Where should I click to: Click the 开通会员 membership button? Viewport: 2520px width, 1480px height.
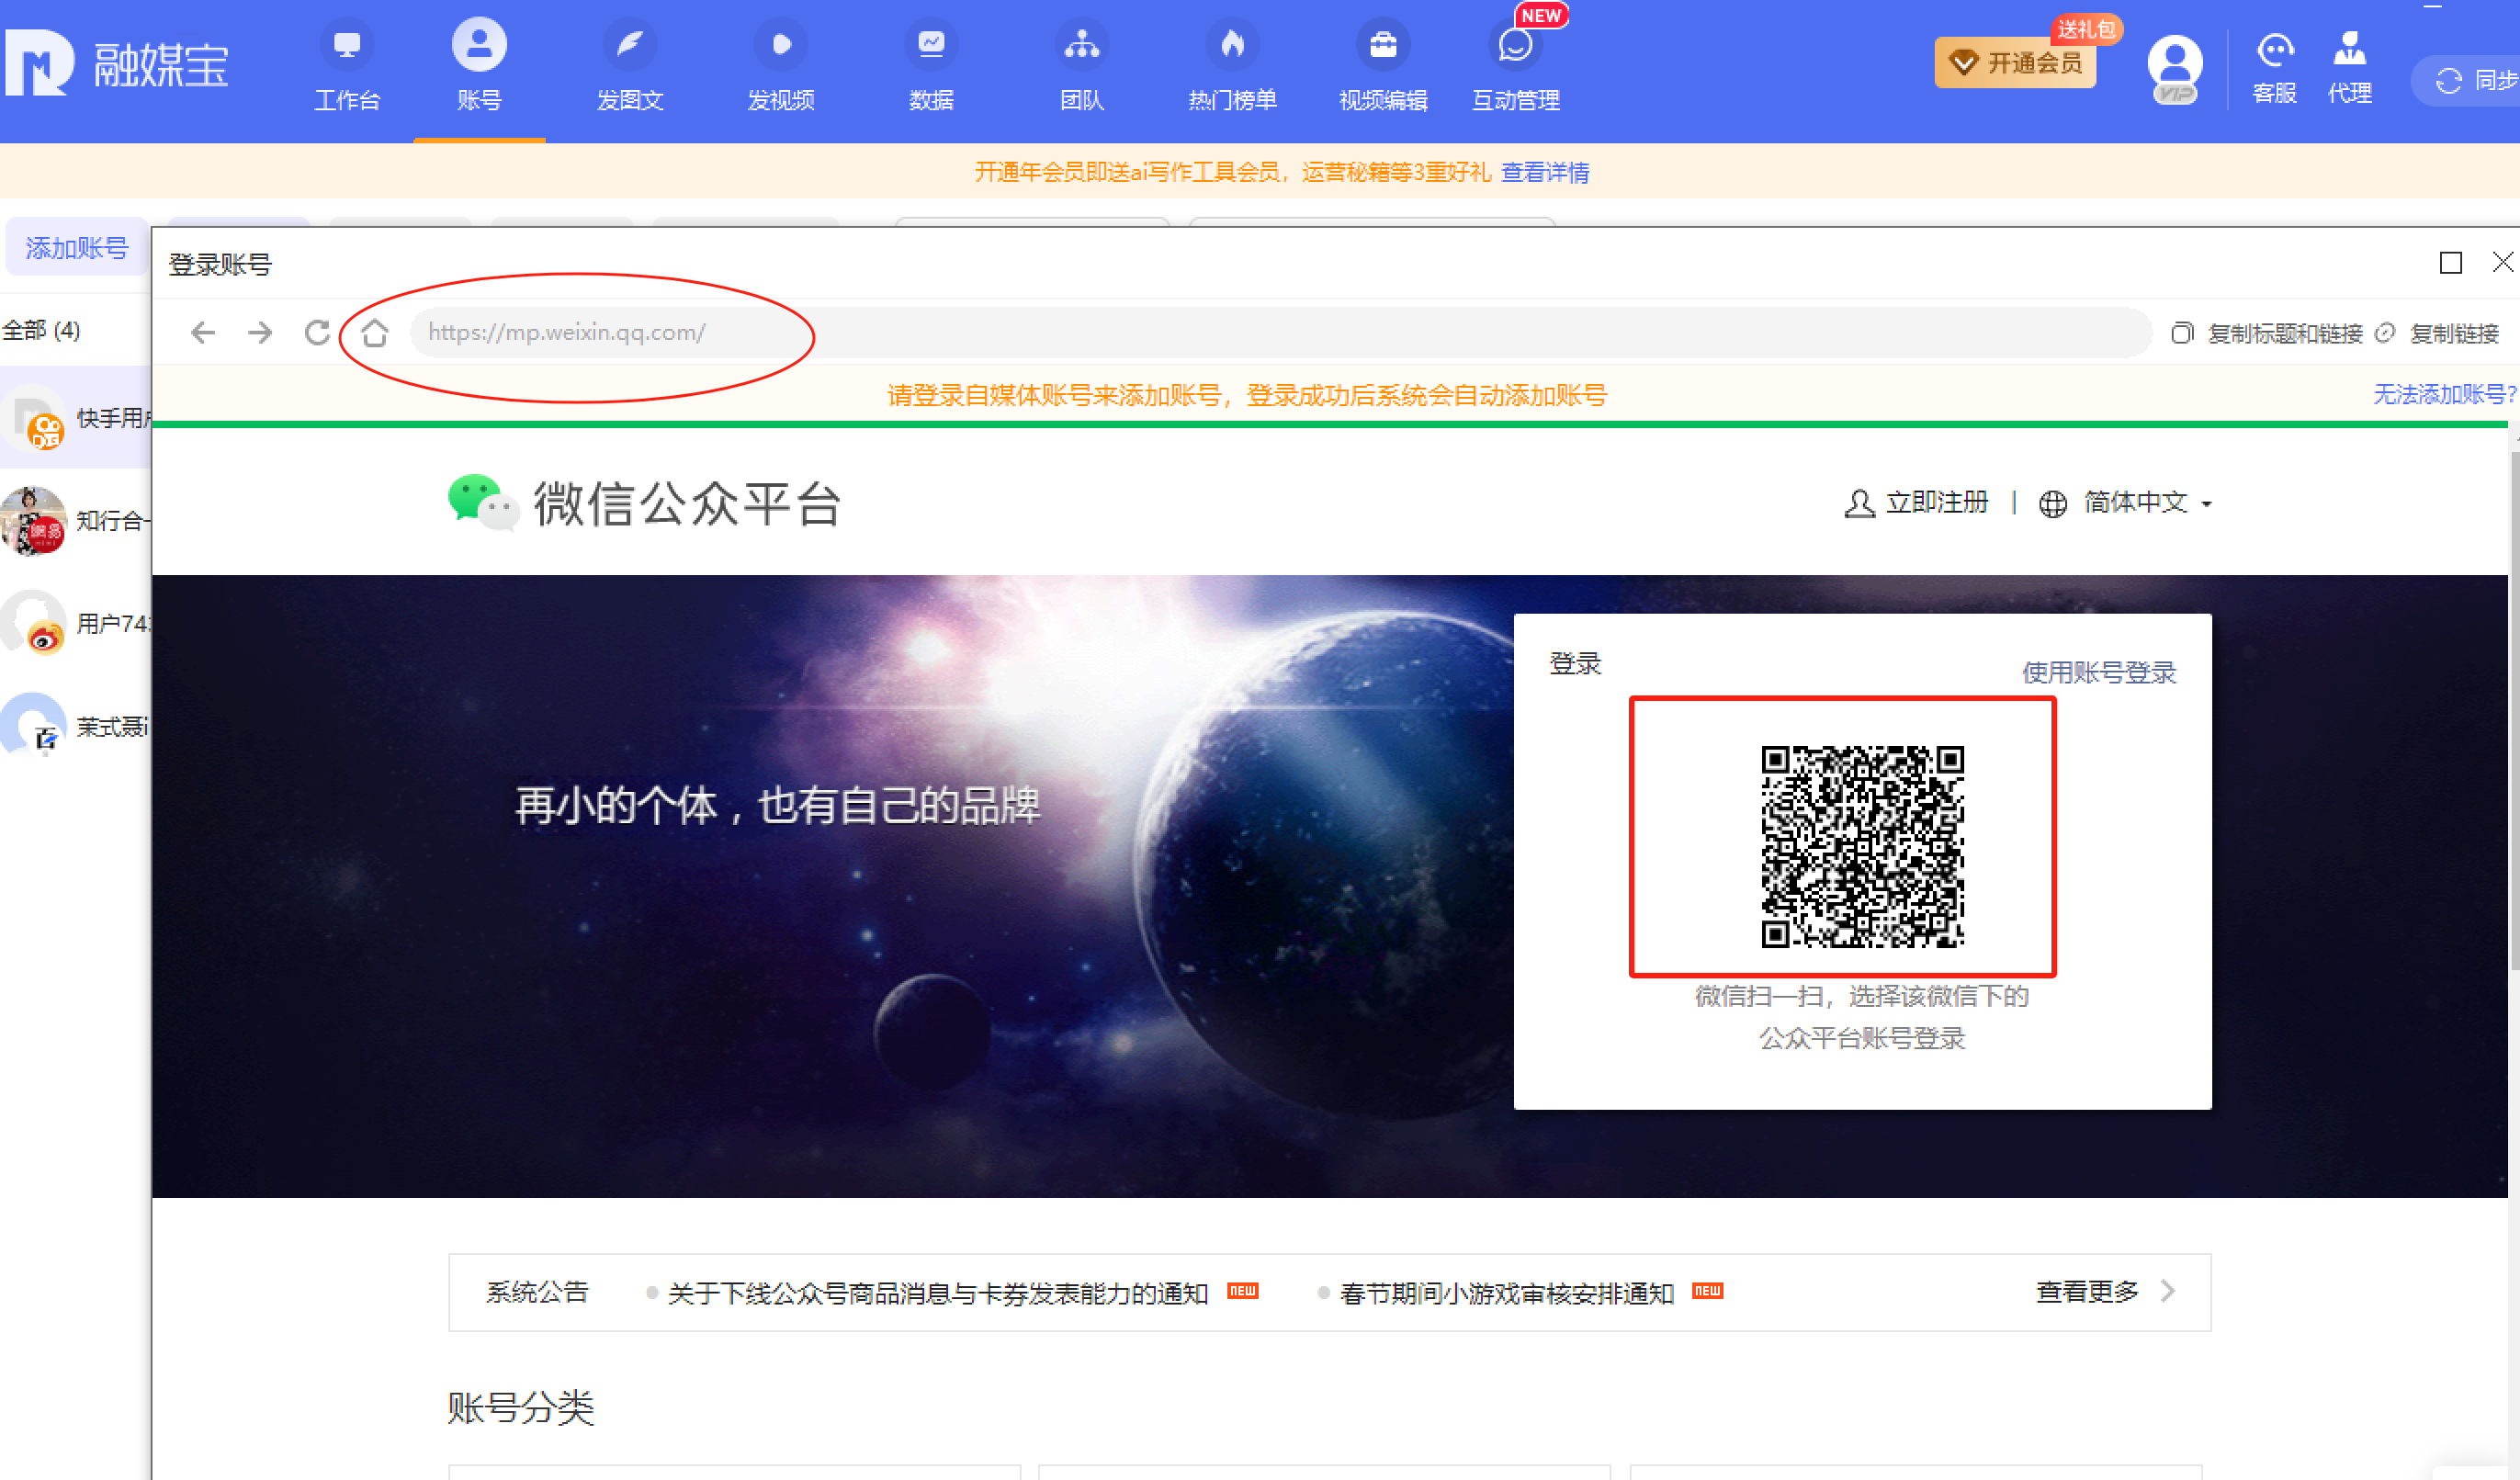[x=2015, y=62]
